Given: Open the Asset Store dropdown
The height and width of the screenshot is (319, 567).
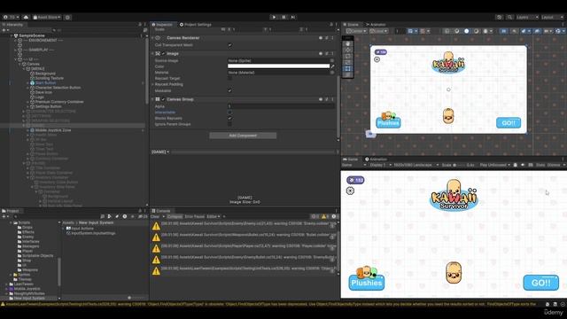Looking at the screenshot, I should [47, 17].
